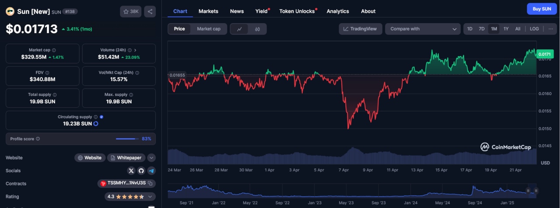Open the chart more options ellipsis
Image resolution: width=560 pixels, height=208 pixels.
(x=550, y=29)
